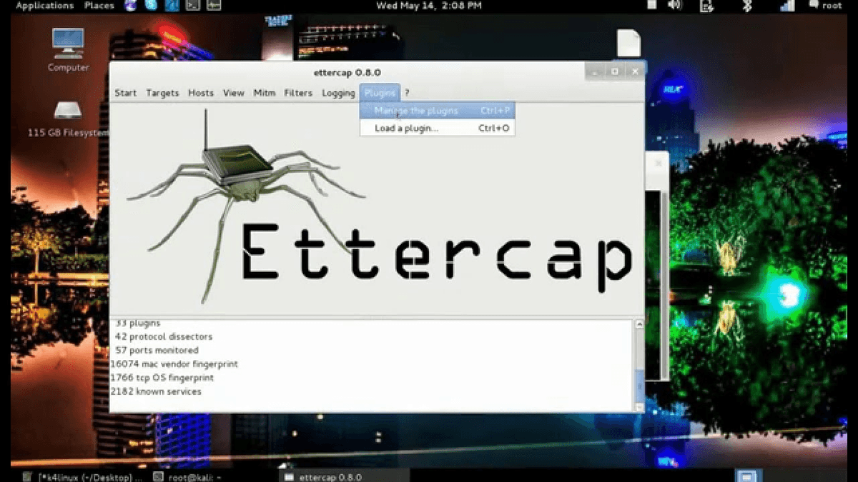Switch to k4linux Desktop editor task
Screen dimensions: 858x482
click(x=82, y=476)
